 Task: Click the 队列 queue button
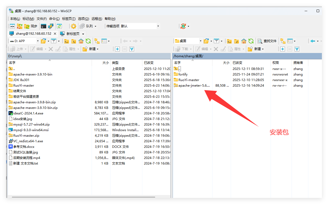(87, 26)
